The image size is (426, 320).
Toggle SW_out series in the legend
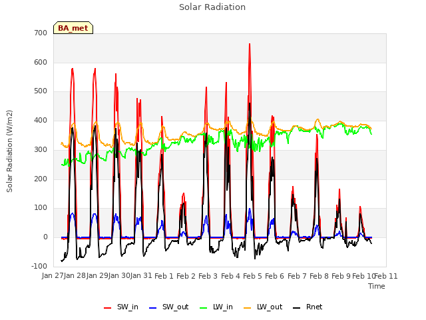168,307
